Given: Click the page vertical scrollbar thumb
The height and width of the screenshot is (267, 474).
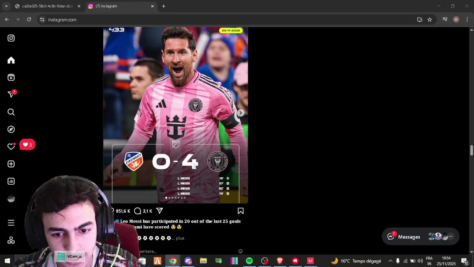Looking at the screenshot, I should click(471, 151).
